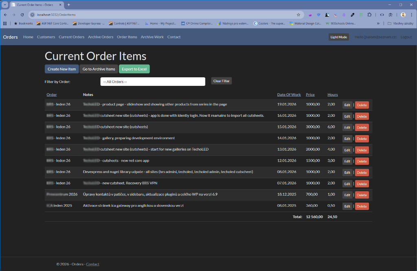Expand the hidden bookmarks overflow chevron
This screenshot has width=417, height=271.
[378, 24]
